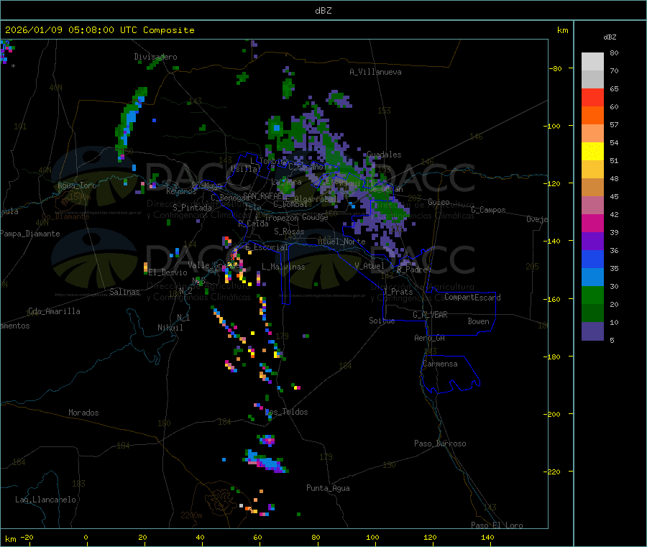Click the Divisadero location label
The width and height of the screenshot is (647, 547).
[x=155, y=57]
